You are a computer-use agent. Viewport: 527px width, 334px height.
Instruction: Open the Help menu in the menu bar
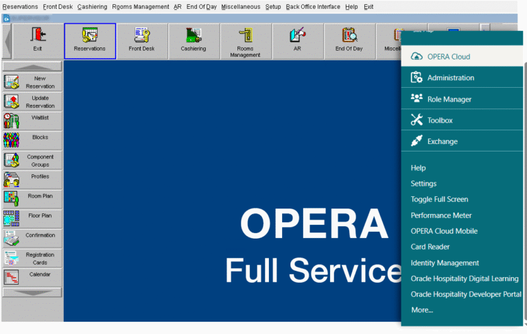351,7
